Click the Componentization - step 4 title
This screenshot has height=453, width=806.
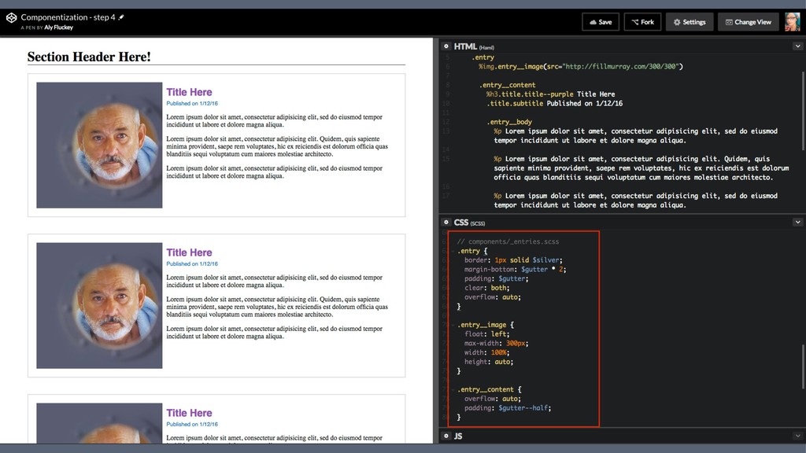68,17
